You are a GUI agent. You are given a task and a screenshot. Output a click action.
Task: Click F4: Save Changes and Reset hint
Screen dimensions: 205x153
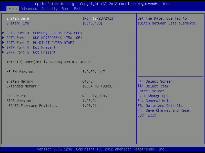pyautogui.click(x=164, y=110)
